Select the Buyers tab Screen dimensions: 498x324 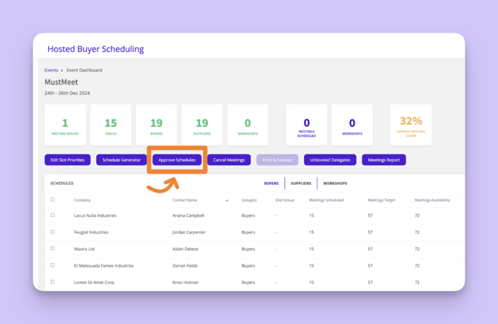(x=271, y=183)
